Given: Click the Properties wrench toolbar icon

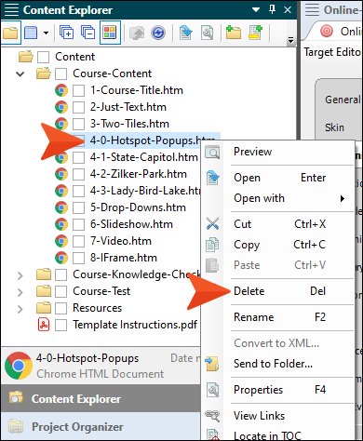Looking at the screenshot, I should (207, 33).
